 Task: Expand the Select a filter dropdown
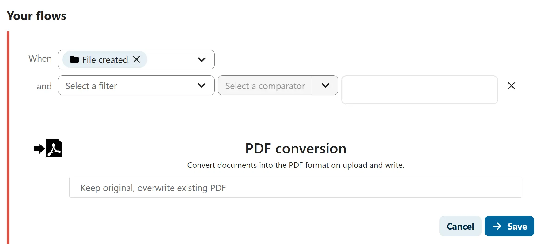202,86
